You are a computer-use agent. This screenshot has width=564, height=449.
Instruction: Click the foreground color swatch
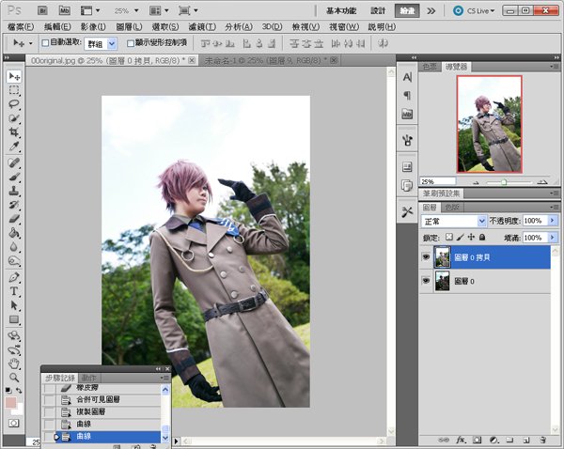tap(10, 403)
